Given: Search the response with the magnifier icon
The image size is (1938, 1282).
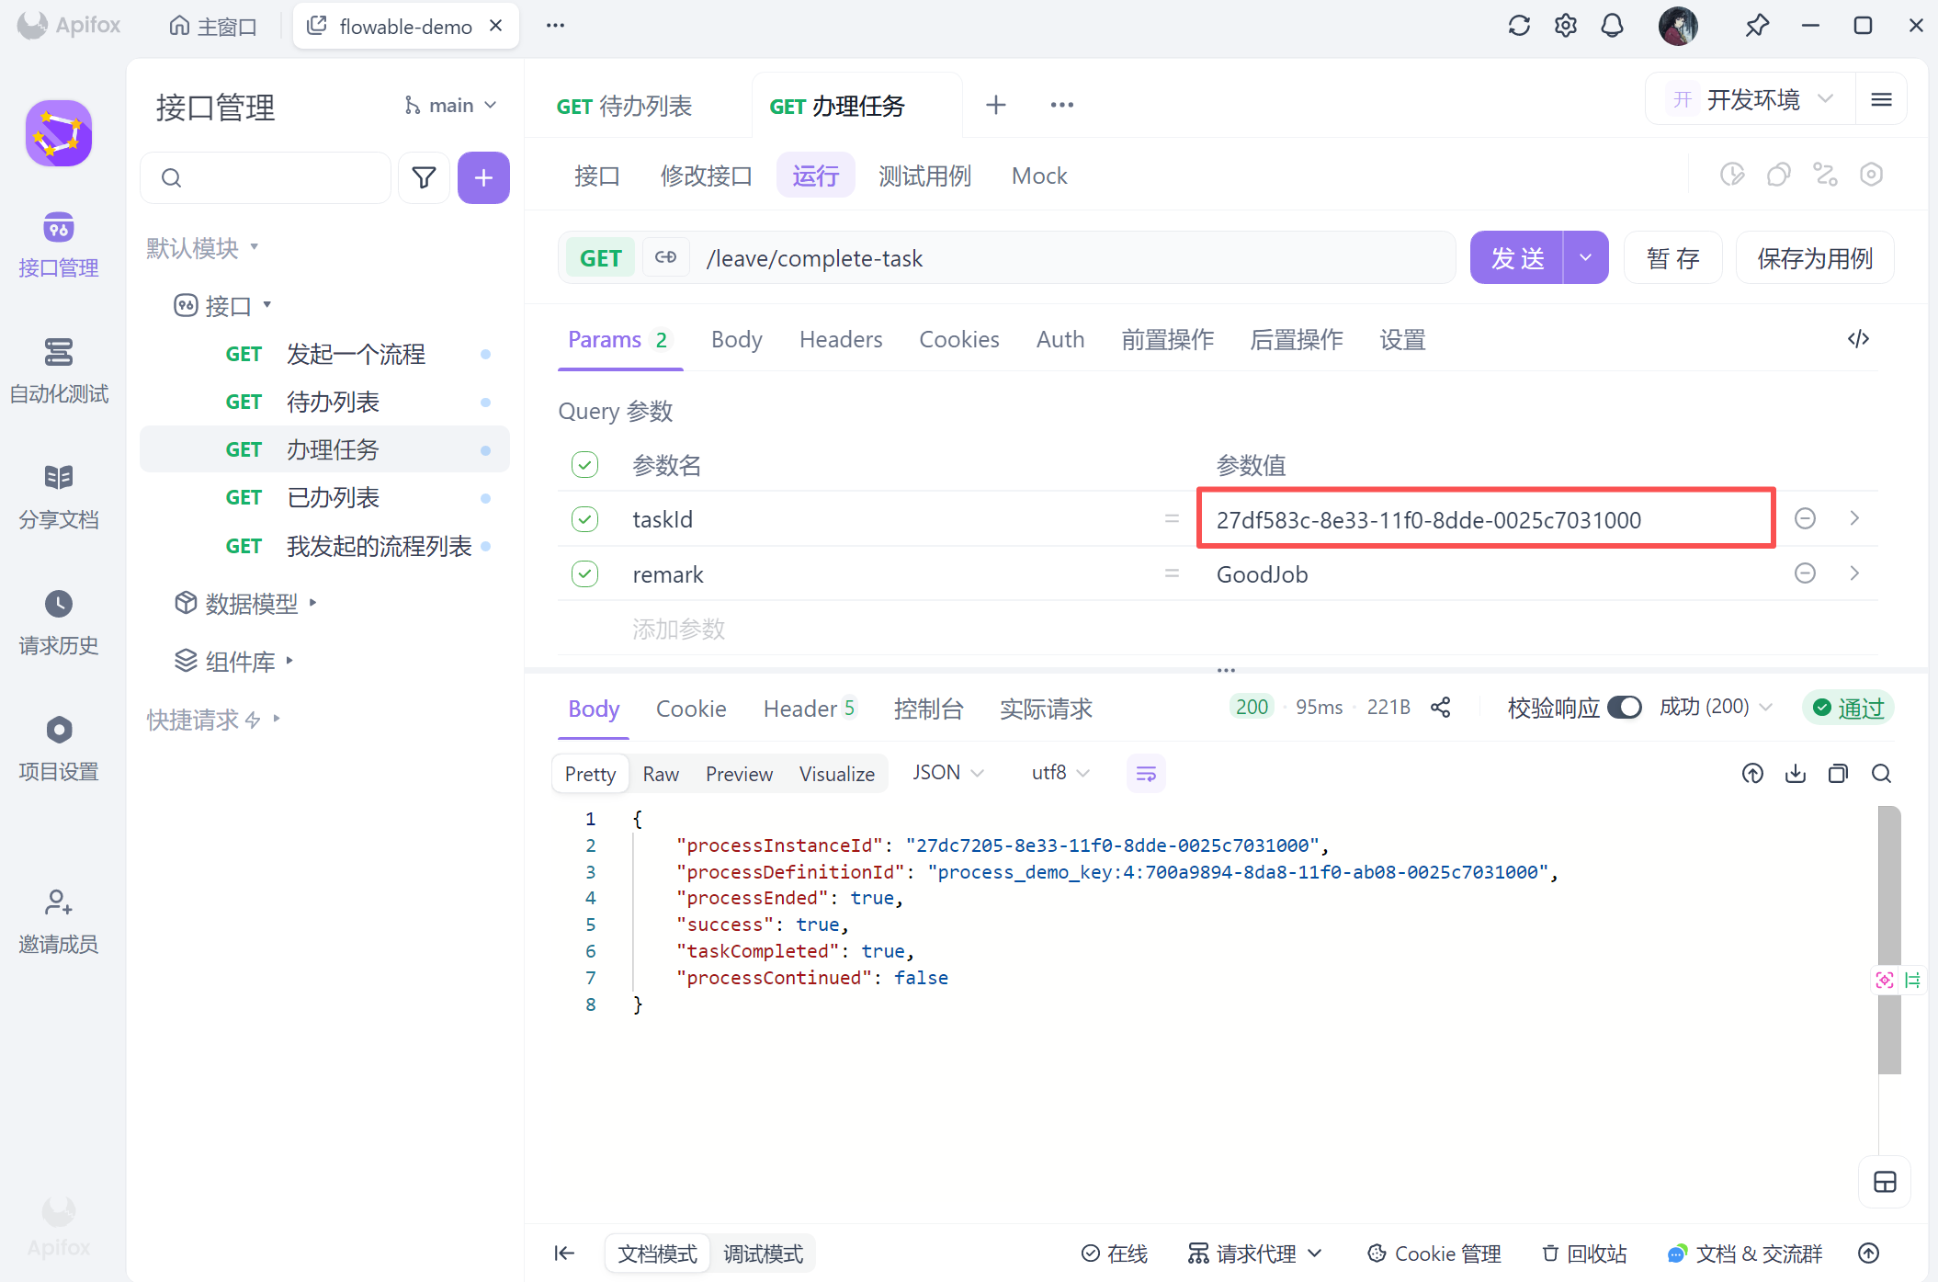Looking at the screenshot, I should point(1881,774).
